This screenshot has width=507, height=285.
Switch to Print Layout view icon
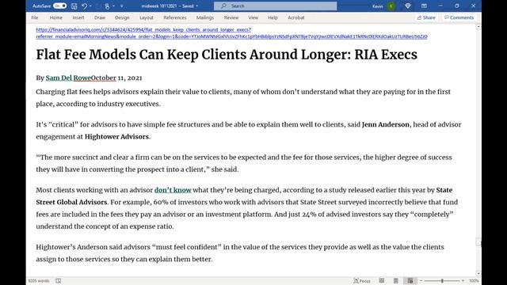point(396,281)
